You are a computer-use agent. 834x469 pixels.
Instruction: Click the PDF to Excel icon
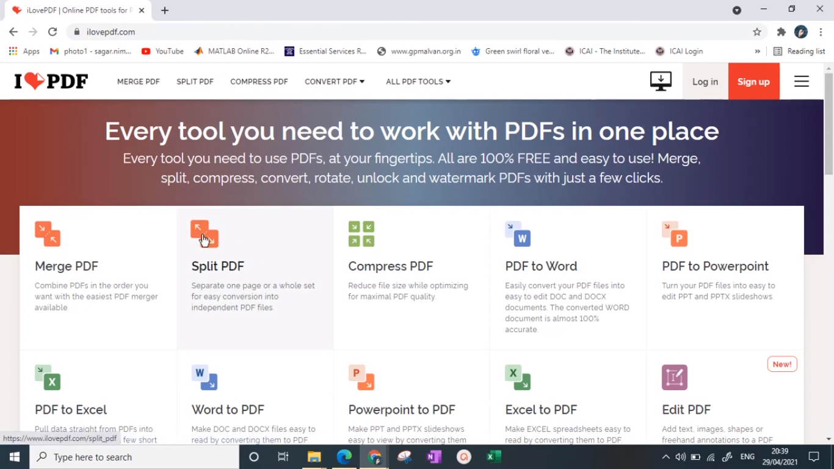(x=48, y=377)
